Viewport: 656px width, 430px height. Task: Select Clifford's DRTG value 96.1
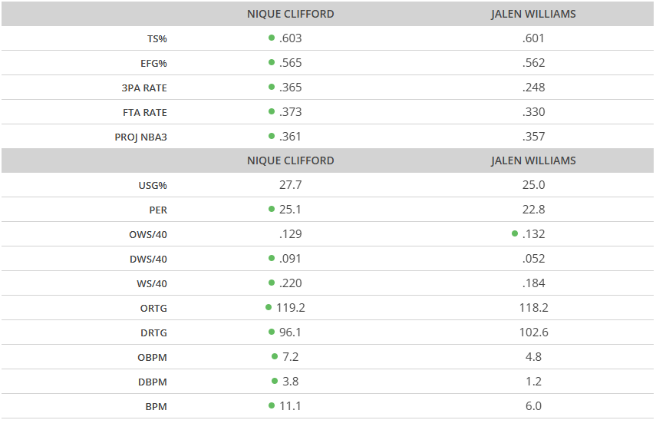[x=290, y=332]
